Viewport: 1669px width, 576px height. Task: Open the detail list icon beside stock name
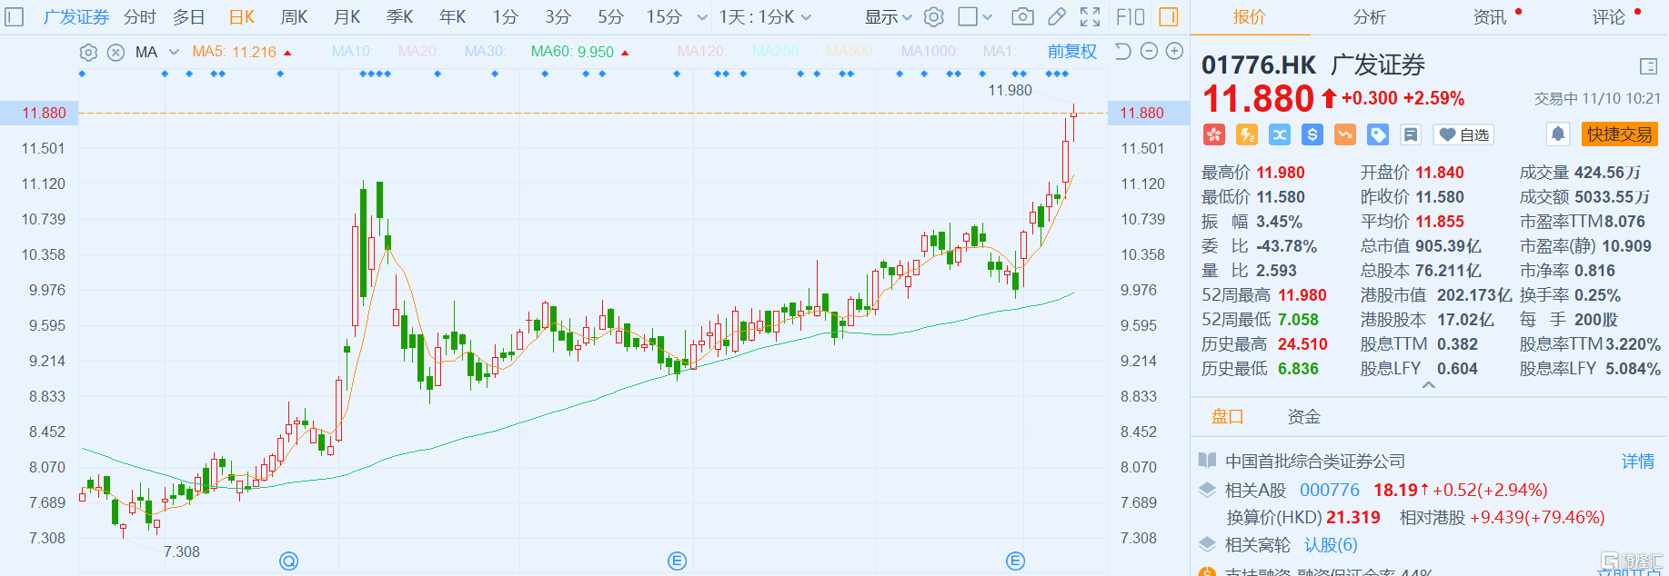coord(1648,66)
